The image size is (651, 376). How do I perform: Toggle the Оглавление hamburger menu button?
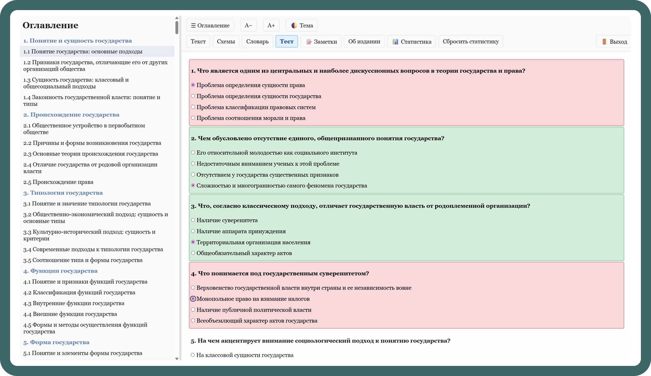(x=210, y=25)
